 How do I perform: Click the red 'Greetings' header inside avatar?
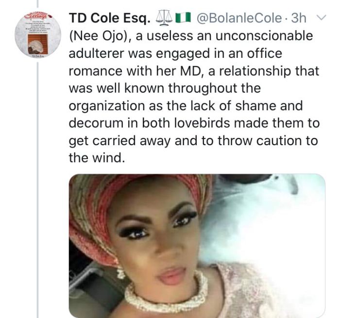click(38, 16)
